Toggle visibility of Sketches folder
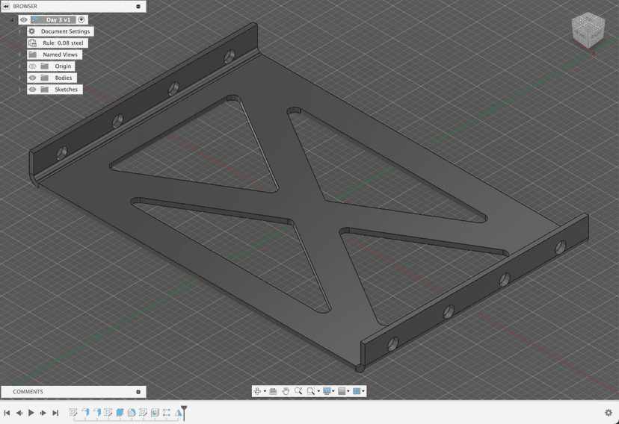619x424 pixels. pos(32,90)
